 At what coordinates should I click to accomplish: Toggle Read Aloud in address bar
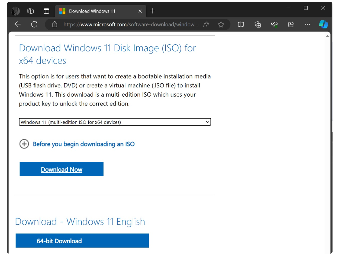click(x=206, y=24)
